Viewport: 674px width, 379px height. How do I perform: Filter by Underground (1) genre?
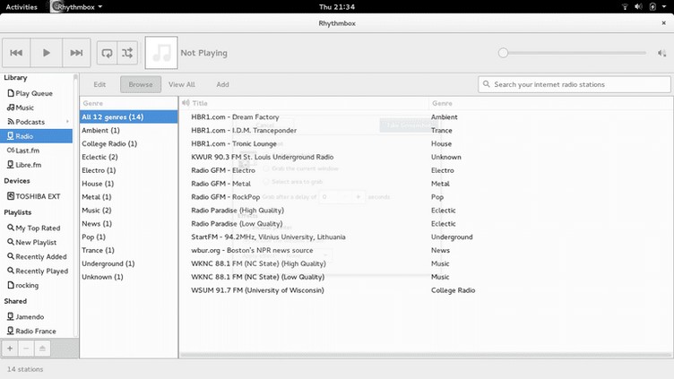tap(128, 263)
